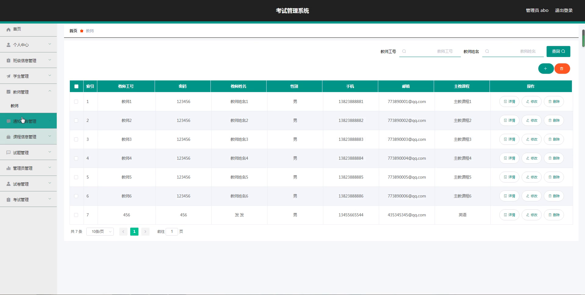Screen dimensions: 585x295
Task: Click the search icon in 教师工号 field
Action: click(x=404, y=51)
